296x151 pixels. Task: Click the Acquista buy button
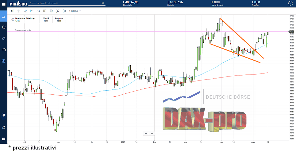tap(59, 20)
